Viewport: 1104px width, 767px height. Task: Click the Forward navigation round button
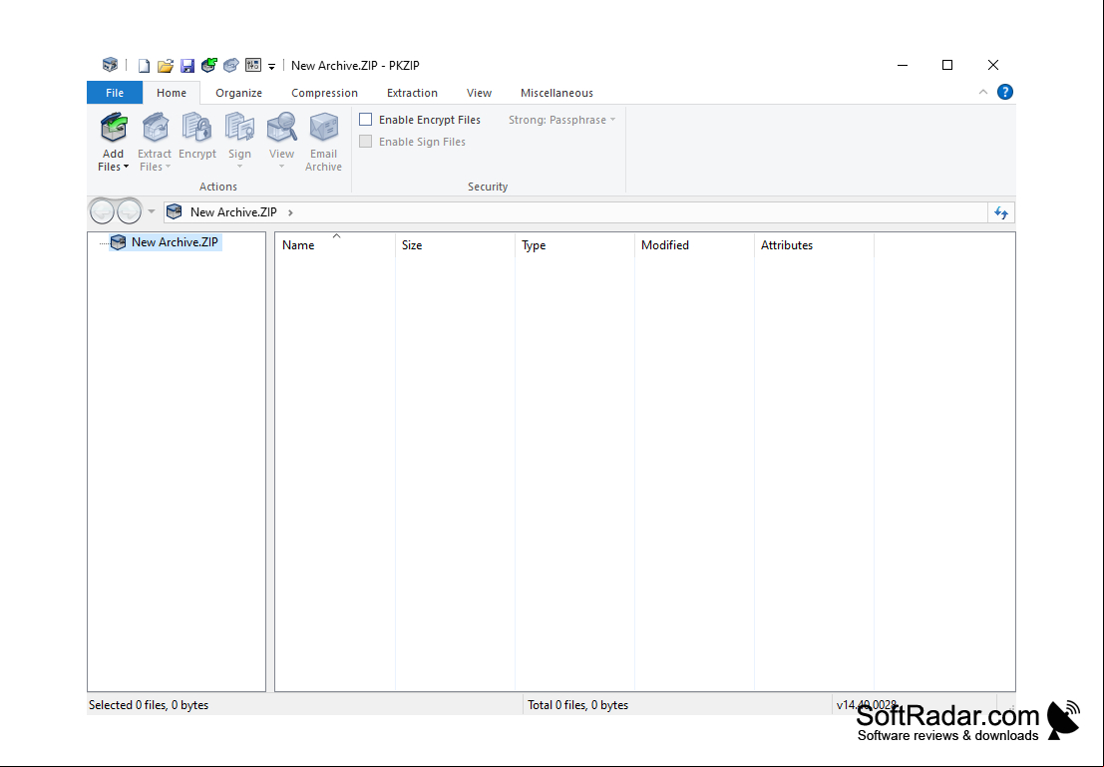129,211
